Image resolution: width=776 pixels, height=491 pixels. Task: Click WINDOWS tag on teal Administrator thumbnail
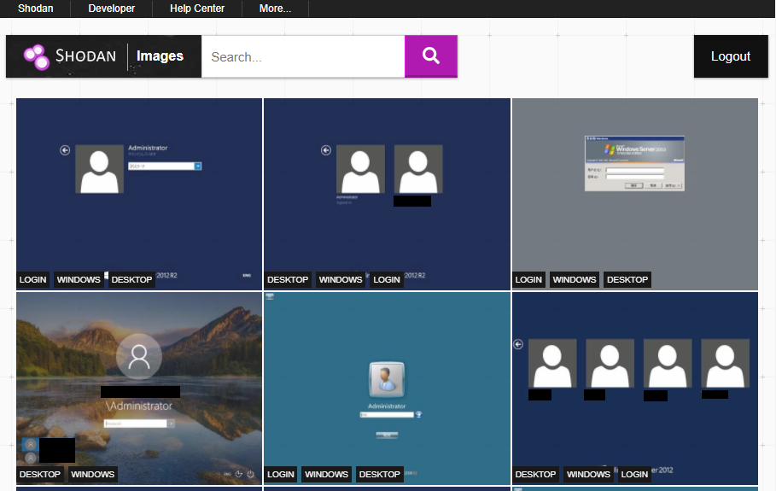coord(327,474)
